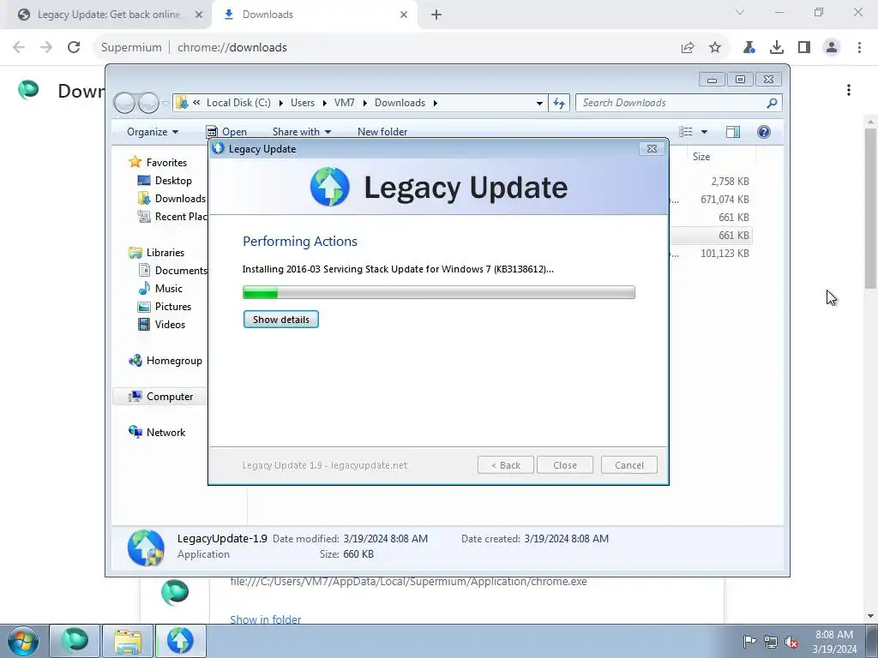
Task: Click Legacy Update icon in taskbar
Action: 180,641
